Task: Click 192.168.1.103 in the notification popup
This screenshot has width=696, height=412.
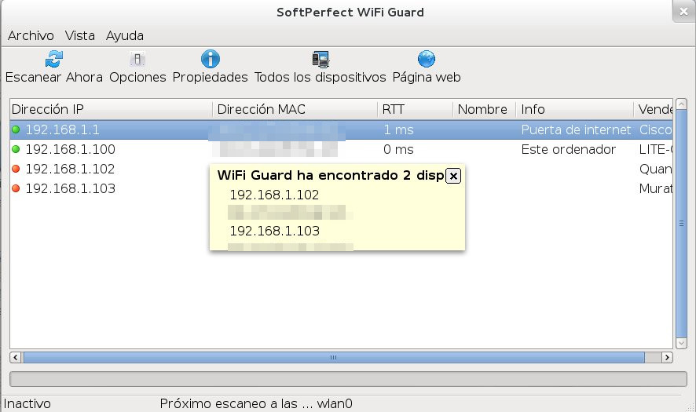Action: click(x=274, y=231)
